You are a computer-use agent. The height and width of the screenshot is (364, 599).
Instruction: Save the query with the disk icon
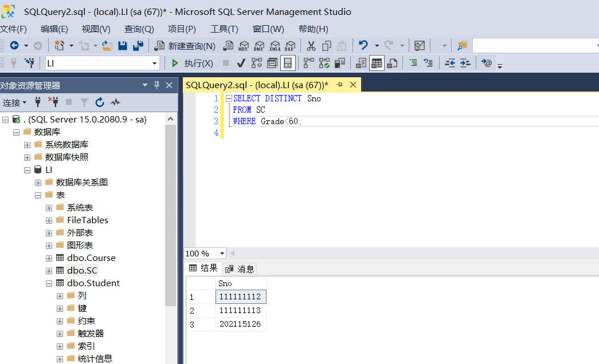pos(123,46)
